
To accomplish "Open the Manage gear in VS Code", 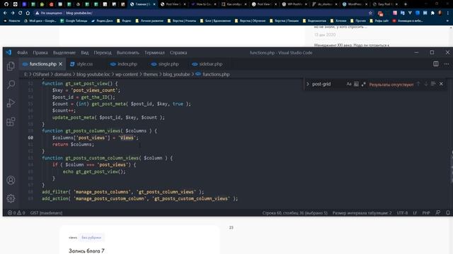I will pos(11,198).
